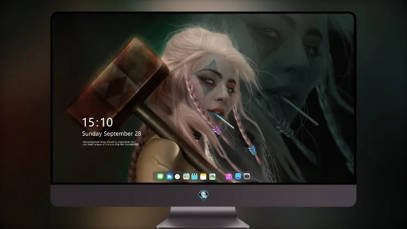Click the logo badge on monitor chin

[203, 195]
